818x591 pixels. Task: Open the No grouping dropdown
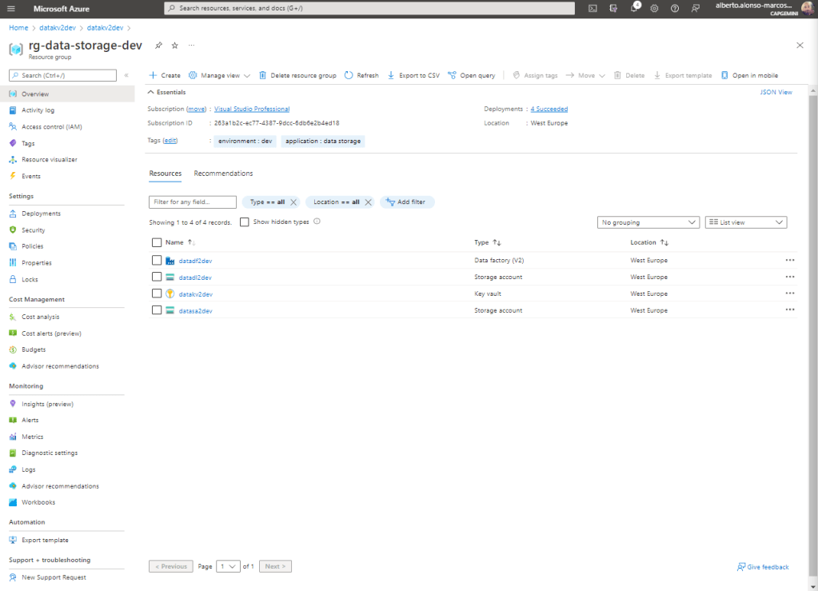coord(648,222)
